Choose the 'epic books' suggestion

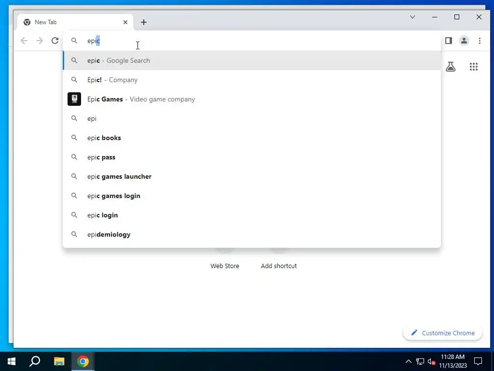252,138
